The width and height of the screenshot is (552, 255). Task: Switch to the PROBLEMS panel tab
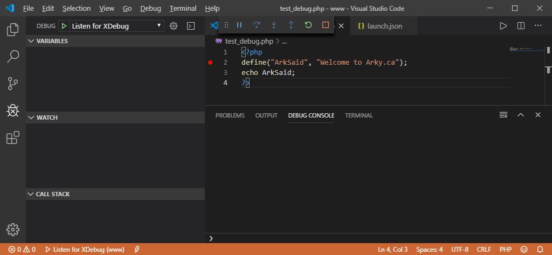coord(230,115)
